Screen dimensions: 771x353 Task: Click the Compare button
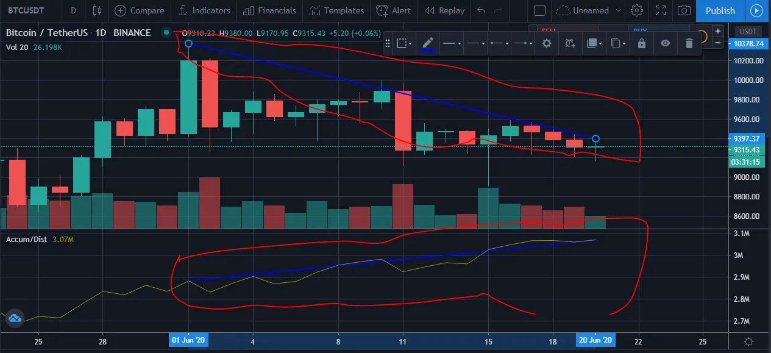point(140,10)
